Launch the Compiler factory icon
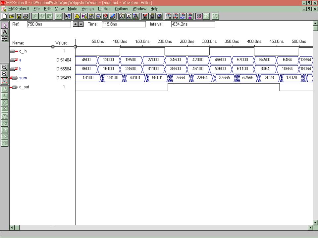Viewport: 318px width, 238px height. (x=91, y=16)
